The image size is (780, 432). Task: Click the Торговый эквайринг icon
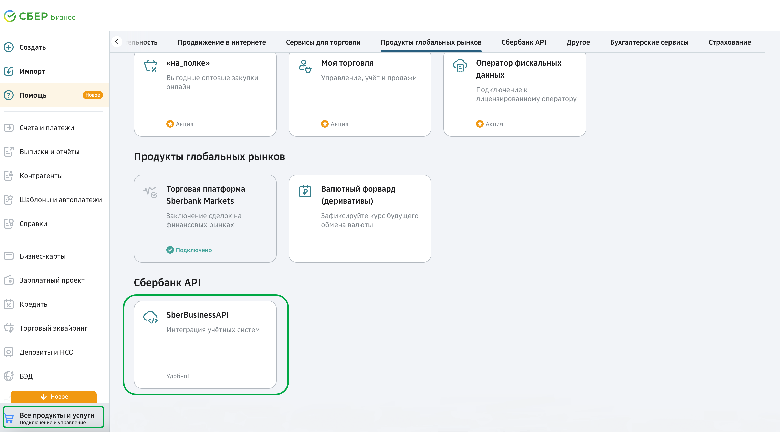coord(9,328)
